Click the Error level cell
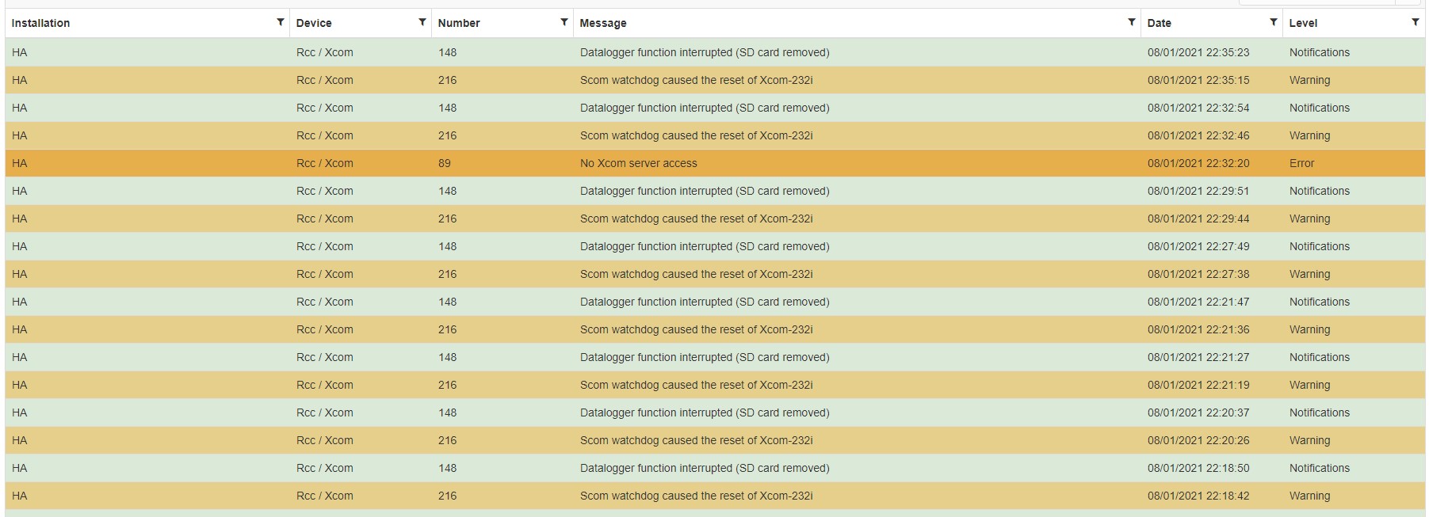Image resolution: width=1429 pixels, height=517 pixels. tap(1301, 163)
